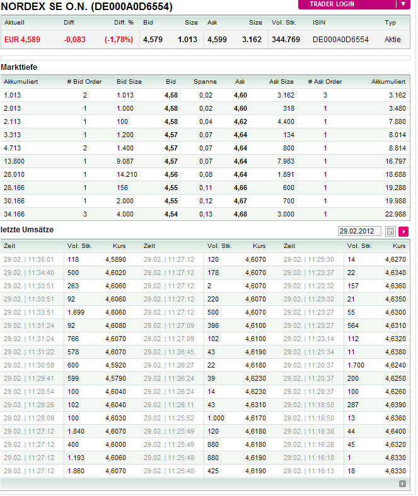The height and width of the screenshot is (496, 418).
Task: Go to next trades page arrow
Action: tap(402, 483)
